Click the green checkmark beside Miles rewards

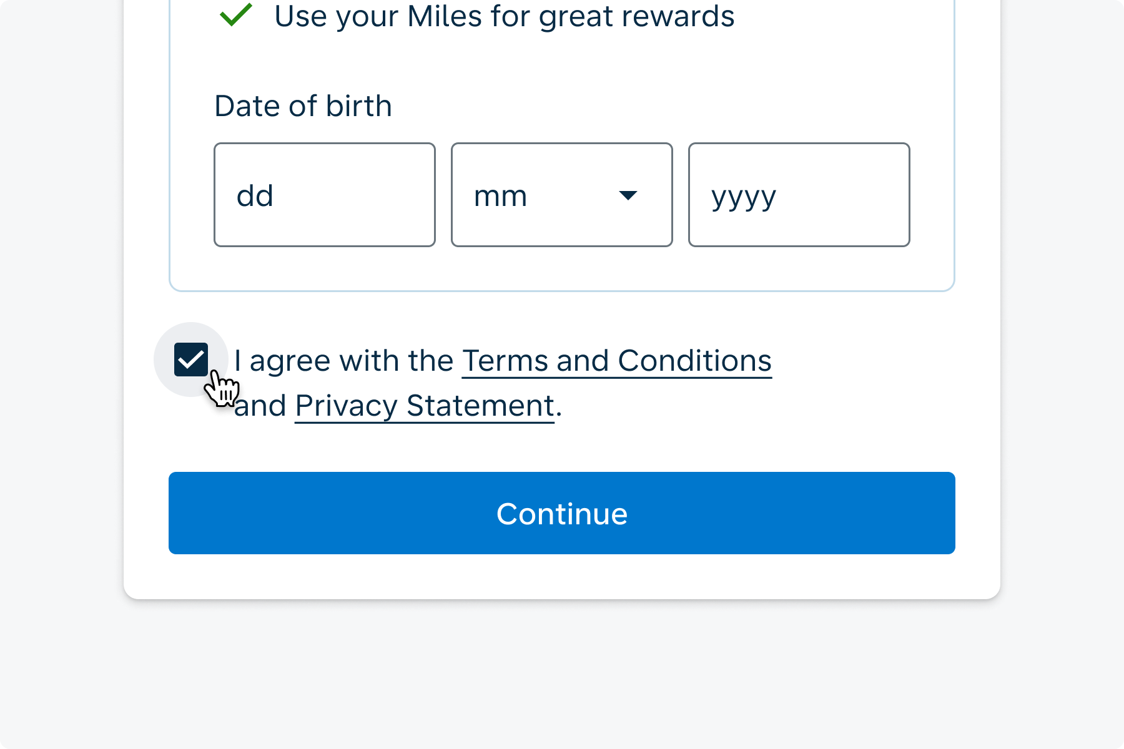click(x=235, y=15)
